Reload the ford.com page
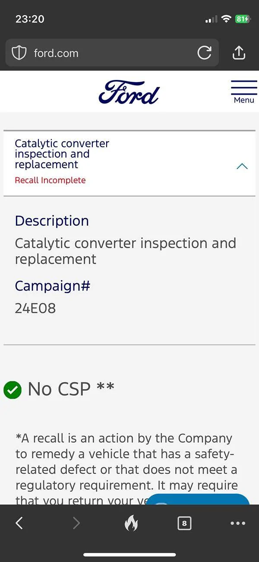Viewport: 259px width, 562px height. 204,53
